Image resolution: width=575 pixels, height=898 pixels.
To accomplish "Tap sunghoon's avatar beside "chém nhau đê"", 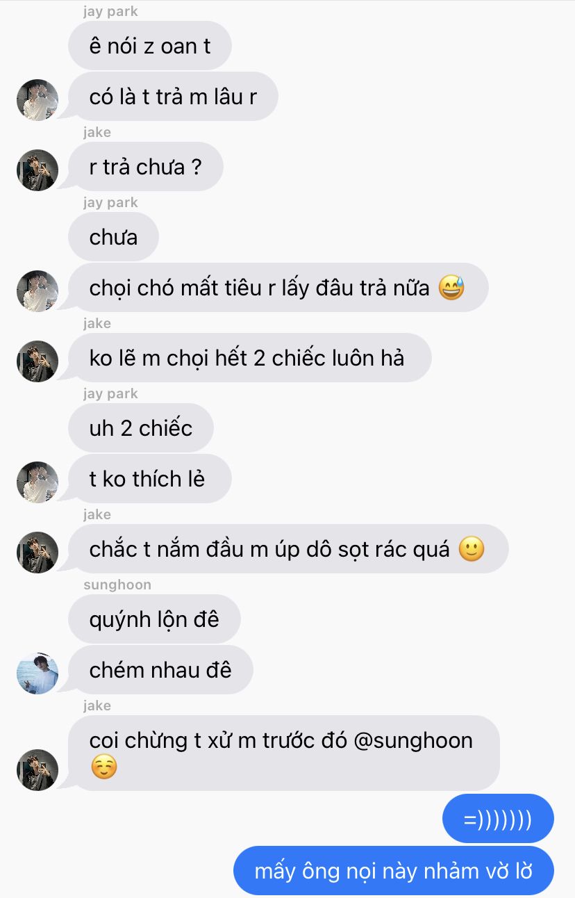I will pyautogui.click(x=37, y=673).
